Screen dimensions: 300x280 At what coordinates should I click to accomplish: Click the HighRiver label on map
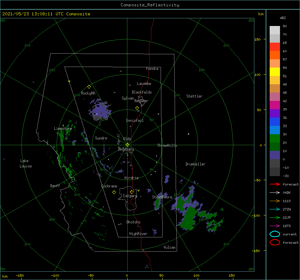click(138, 234)
